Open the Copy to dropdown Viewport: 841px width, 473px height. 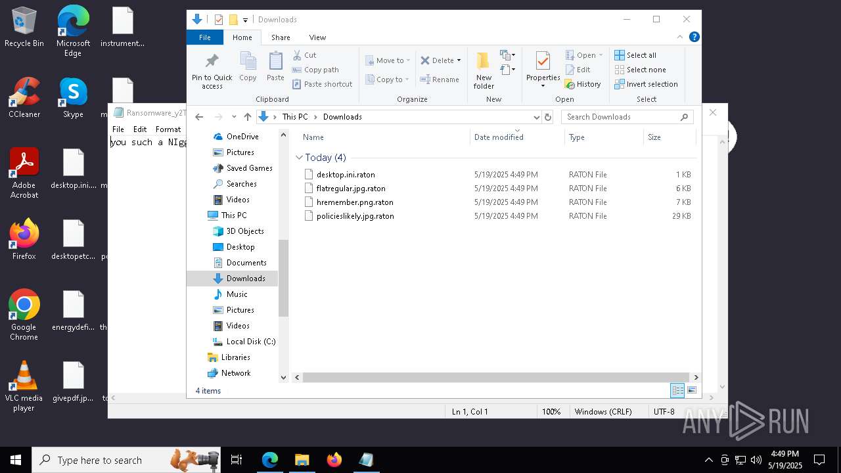[x=387, y=79]
